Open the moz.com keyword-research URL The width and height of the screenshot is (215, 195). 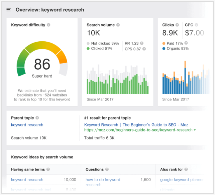pyautogui.click(x=138, y=130)
